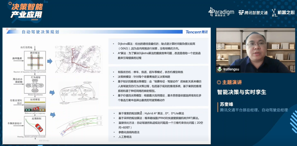Click the slide title 自动驾驶决策规划
Viewport: 297px width, 146px height.
(x=40, y=32)
